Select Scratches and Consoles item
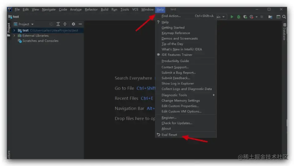Image resolution: width=294 pixels, height=166 pixels. click(x=38, y=41)
